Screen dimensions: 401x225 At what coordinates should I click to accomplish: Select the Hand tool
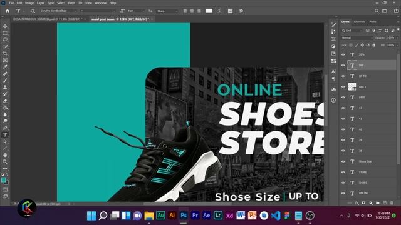click(x=5, y=154)
